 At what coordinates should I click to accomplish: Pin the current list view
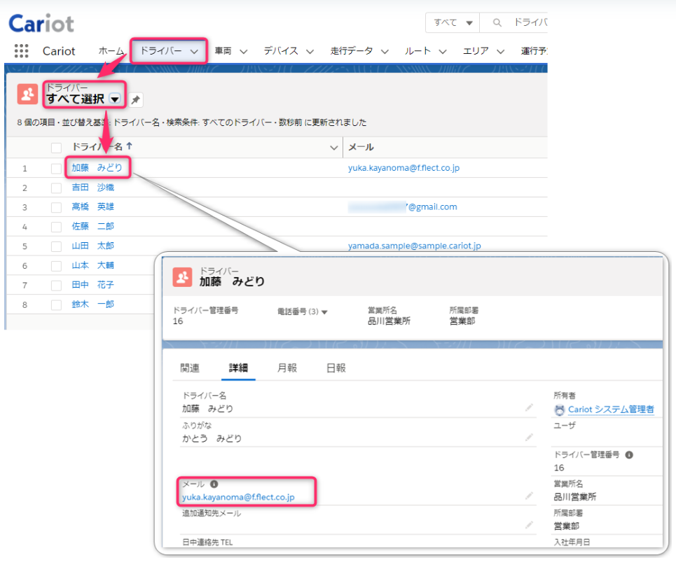click(136, 100)
